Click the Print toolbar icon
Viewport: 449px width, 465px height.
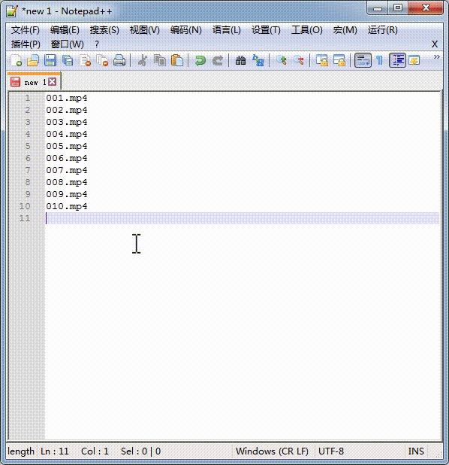click(x=119, y=60)
